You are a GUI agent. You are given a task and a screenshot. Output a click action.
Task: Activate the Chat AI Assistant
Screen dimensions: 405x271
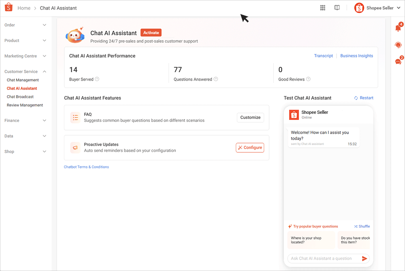click(151, 32)
